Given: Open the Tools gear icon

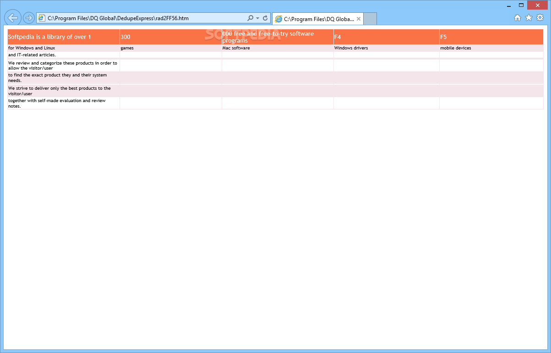Looking at the screenshot, I should 540,18.
